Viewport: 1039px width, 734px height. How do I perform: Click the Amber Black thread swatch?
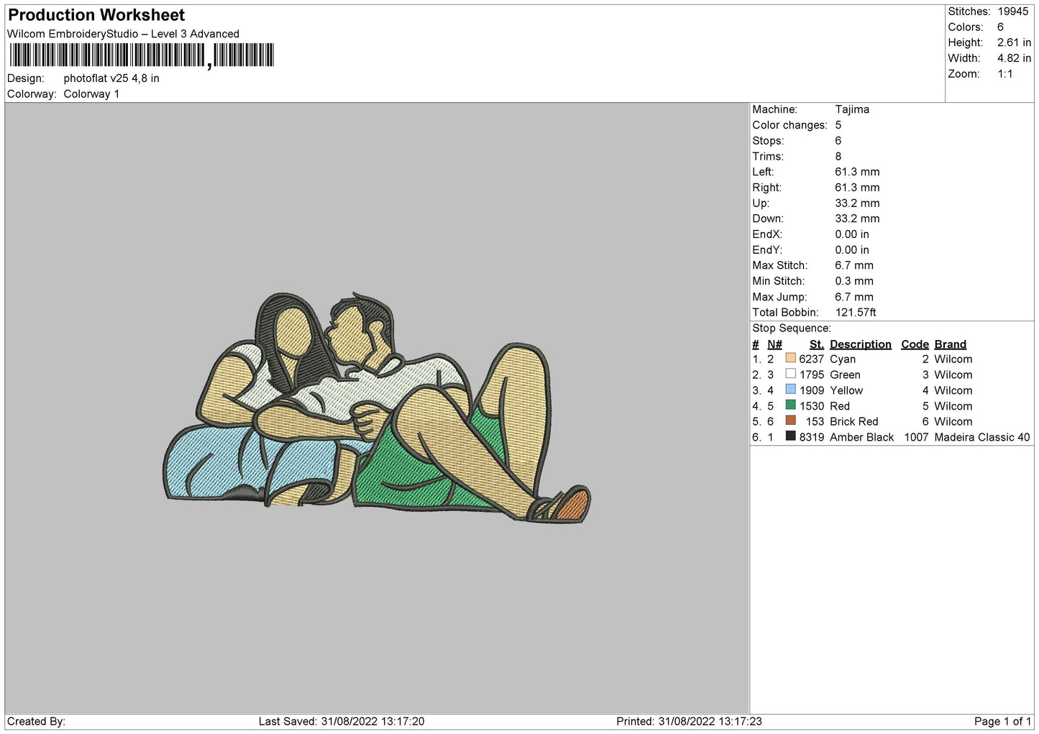pyautogui.click(x=791, y=436)
